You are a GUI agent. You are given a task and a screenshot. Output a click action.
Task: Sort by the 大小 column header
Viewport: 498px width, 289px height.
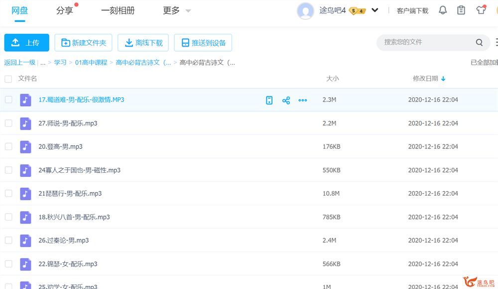333,78
